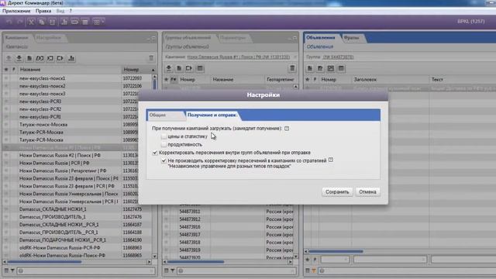The width and height of the screenshot is (496, 279).
Task: Click the Undo arrow in the purple toolbar
Action: click(x=9, y=22)
